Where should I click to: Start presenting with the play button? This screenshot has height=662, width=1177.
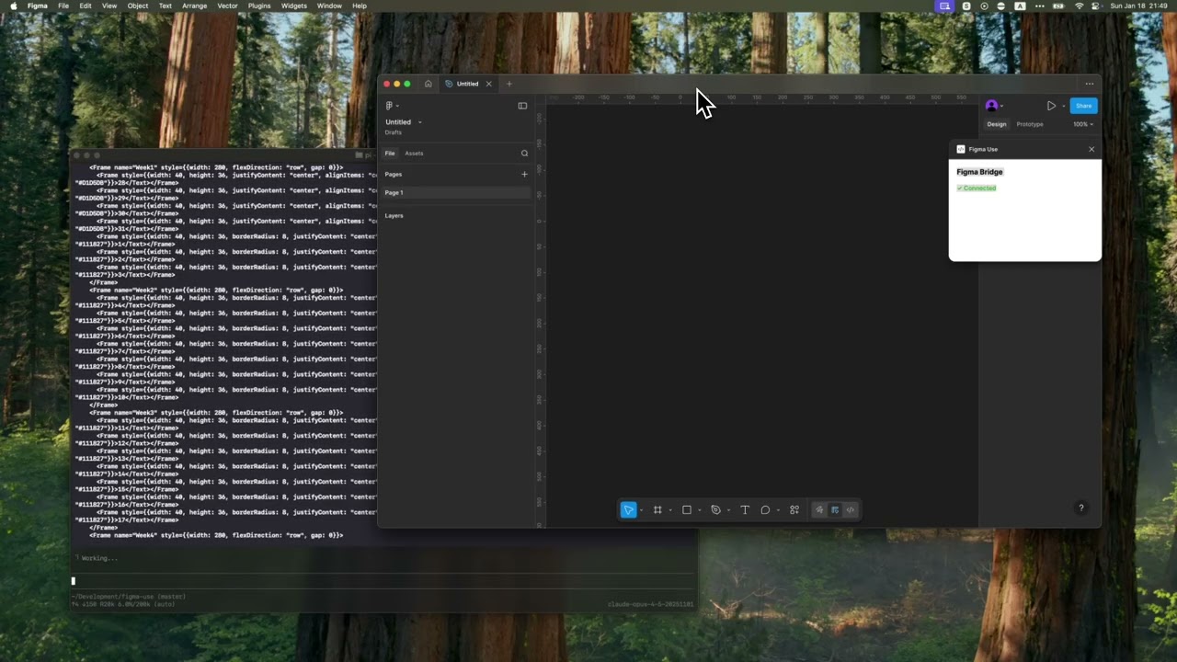(x=1051, y=106)
